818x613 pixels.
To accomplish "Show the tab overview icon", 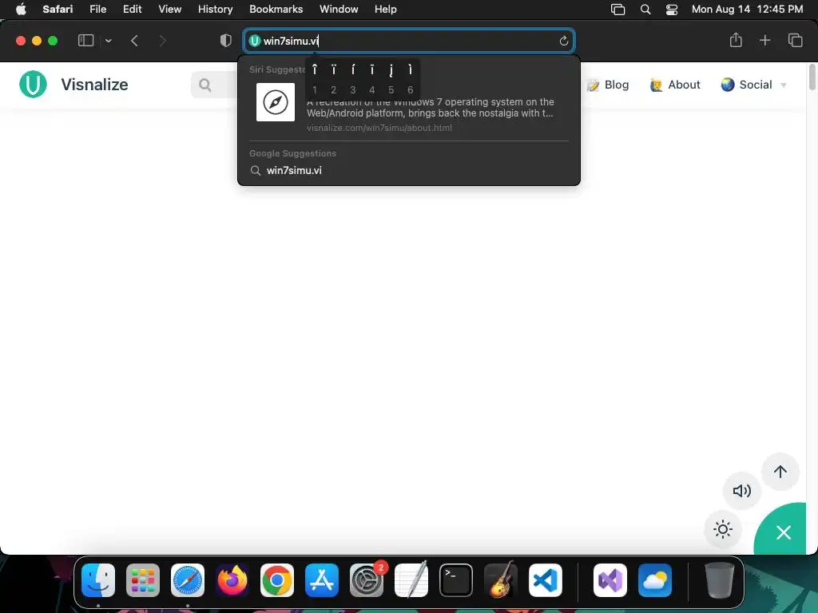I will pyautogui.click(x=795, y=40).
